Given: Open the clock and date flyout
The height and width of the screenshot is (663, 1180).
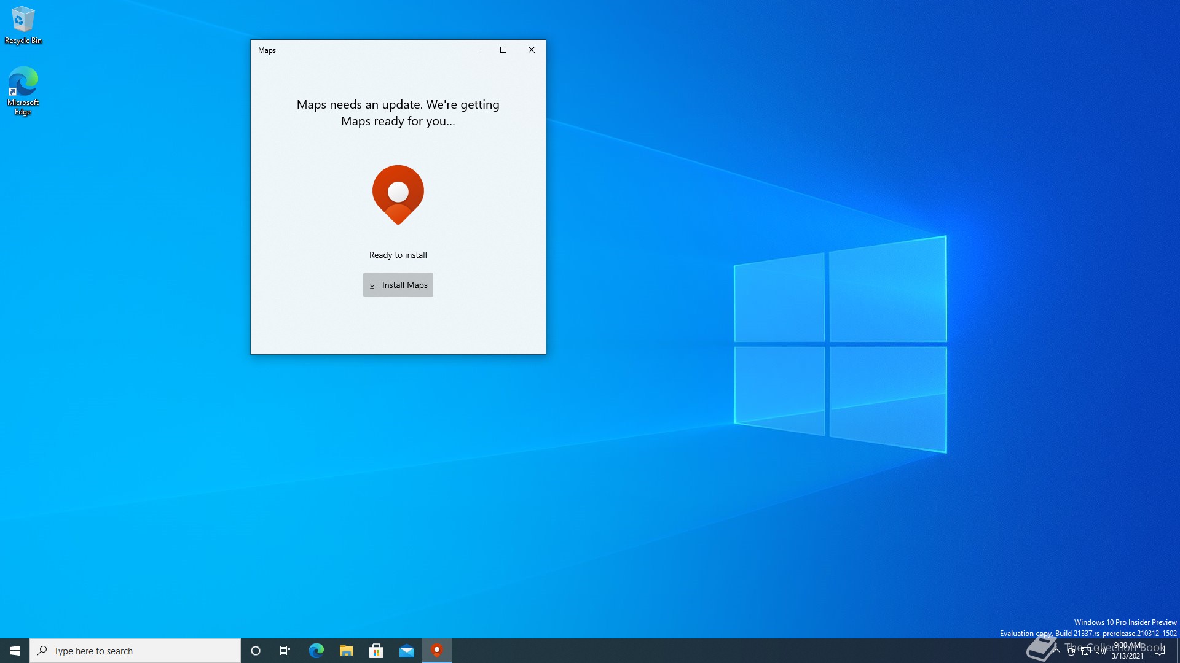Looking at the screenshot, I should point(1127,651).
